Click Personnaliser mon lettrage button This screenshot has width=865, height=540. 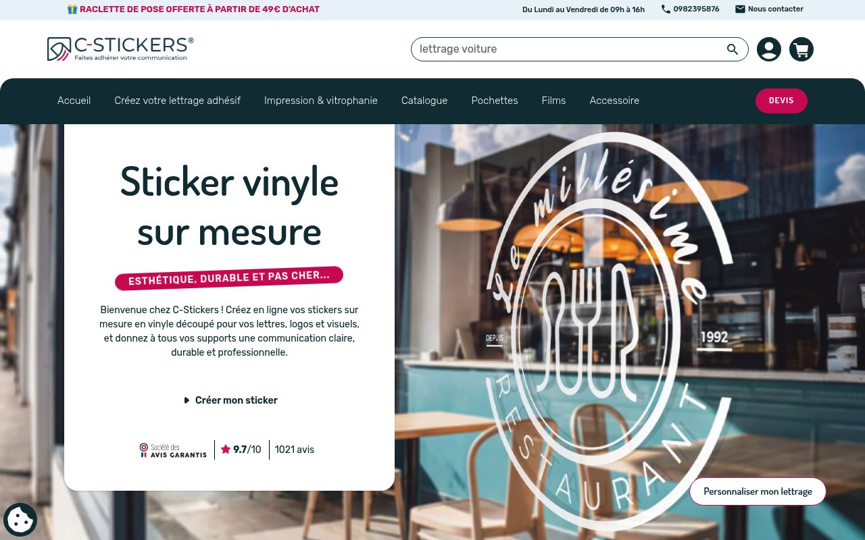pos(758,491)
